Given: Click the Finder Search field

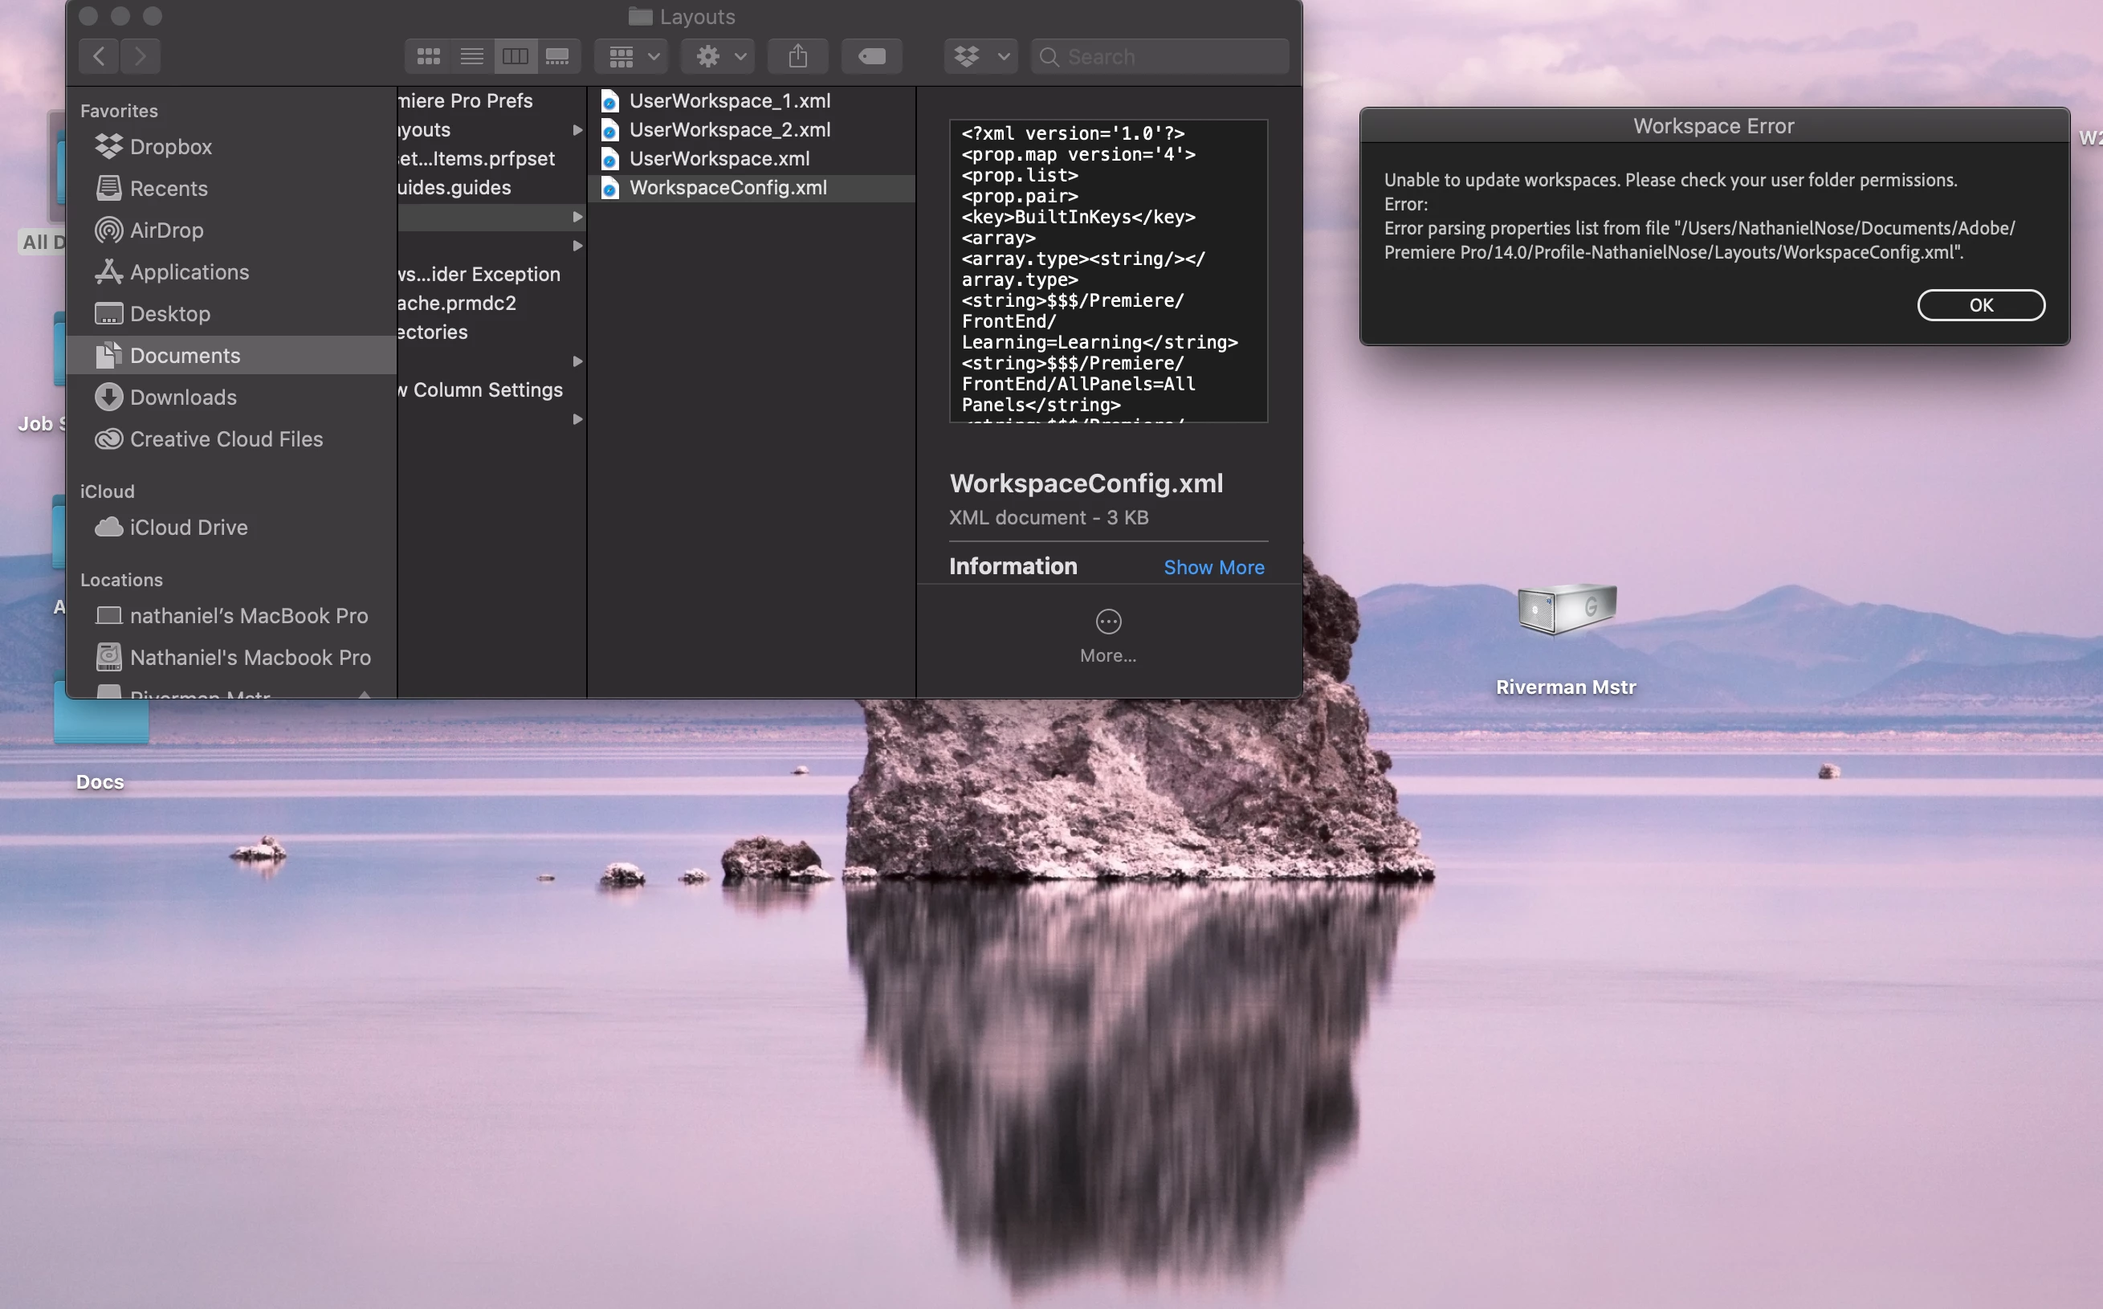Looking at the screenshot, I should [1160, 57].
